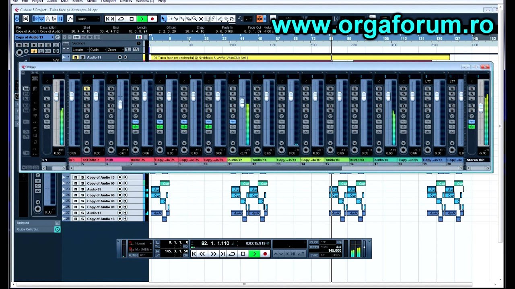Image resolution: width=515 pixels, height=289 pixels.
Task: Open the Media menu
Action: [92, 1]
